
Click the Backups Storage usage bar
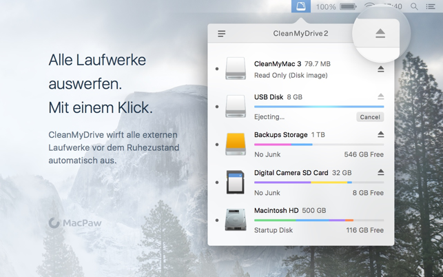pos(319,145)
